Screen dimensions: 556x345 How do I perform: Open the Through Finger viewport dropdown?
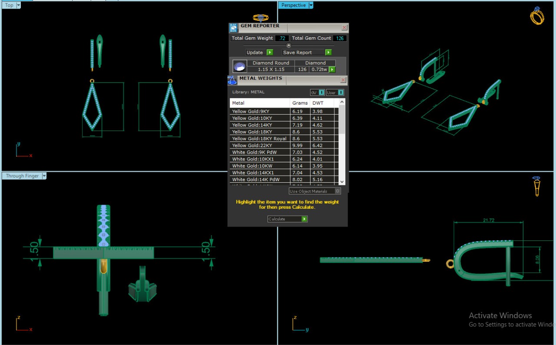[x=44, y=176]
